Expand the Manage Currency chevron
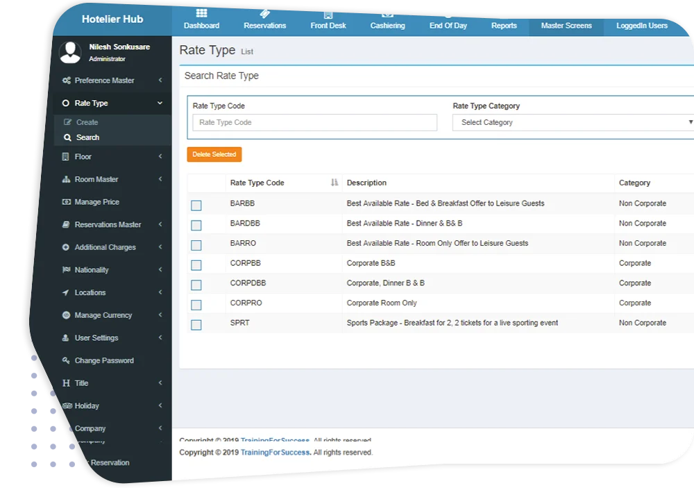The height and width of the screenshot is (488, 694). tap(160, 315)
